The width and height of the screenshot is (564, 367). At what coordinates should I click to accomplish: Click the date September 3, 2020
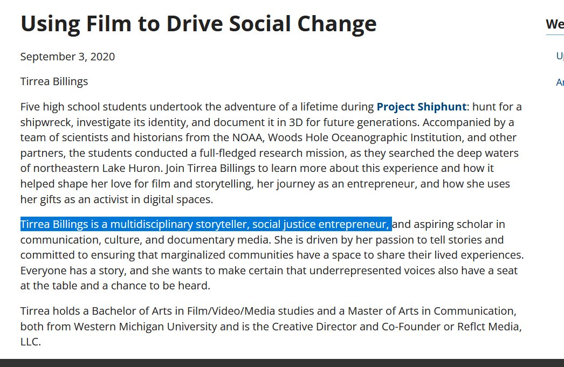point(67,57)
